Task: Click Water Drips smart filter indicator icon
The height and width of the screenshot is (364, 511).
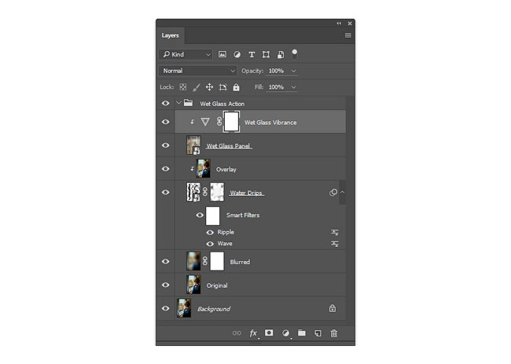Action: pyautogui.click(x=333, y=193)
